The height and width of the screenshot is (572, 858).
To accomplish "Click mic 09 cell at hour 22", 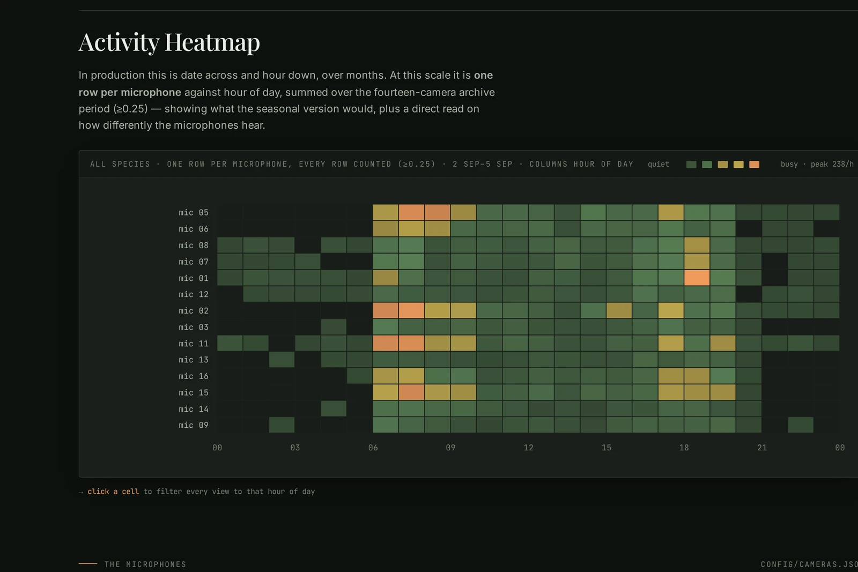I will coord(801,425).
